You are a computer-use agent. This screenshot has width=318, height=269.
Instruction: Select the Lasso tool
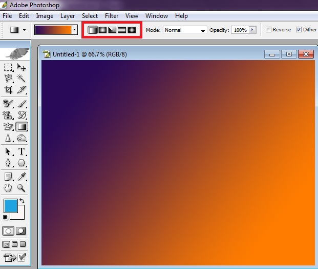click(x=8, y=78)
